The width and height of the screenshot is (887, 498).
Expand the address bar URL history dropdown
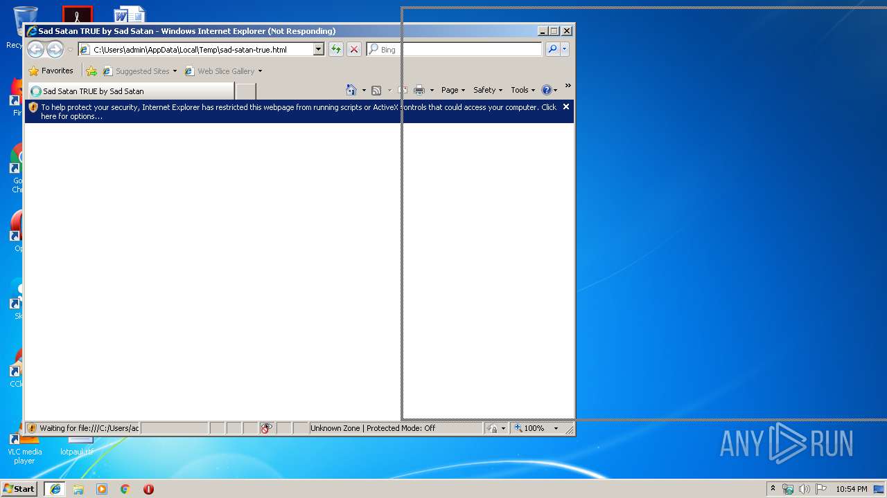(x=318, y=50)
